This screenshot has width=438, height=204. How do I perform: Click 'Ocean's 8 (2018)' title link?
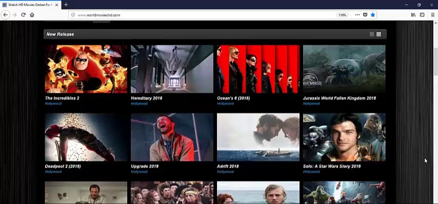[x=233, y=98]
